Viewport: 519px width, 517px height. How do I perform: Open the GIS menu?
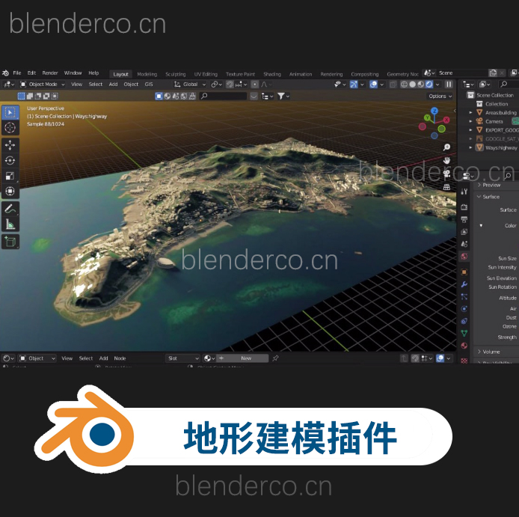(x=149, y=85)
